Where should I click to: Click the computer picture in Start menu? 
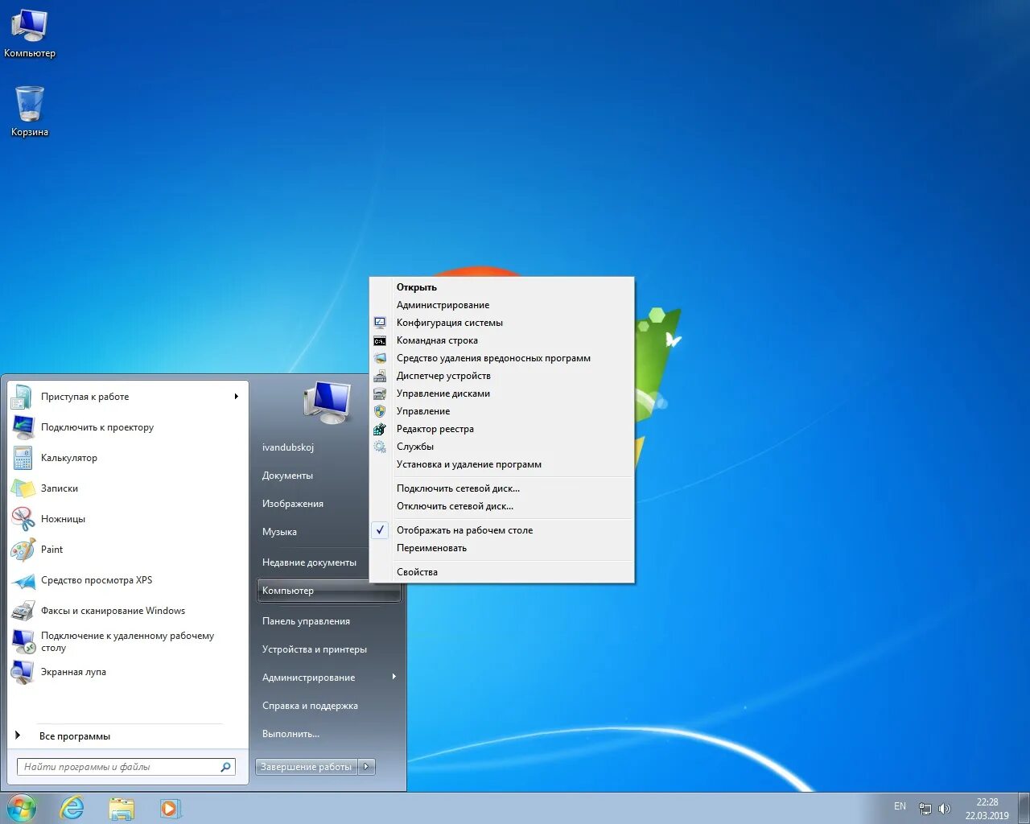[x=328, y=402]
